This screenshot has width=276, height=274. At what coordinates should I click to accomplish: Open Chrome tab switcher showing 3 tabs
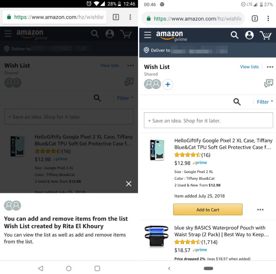(255, 19)
